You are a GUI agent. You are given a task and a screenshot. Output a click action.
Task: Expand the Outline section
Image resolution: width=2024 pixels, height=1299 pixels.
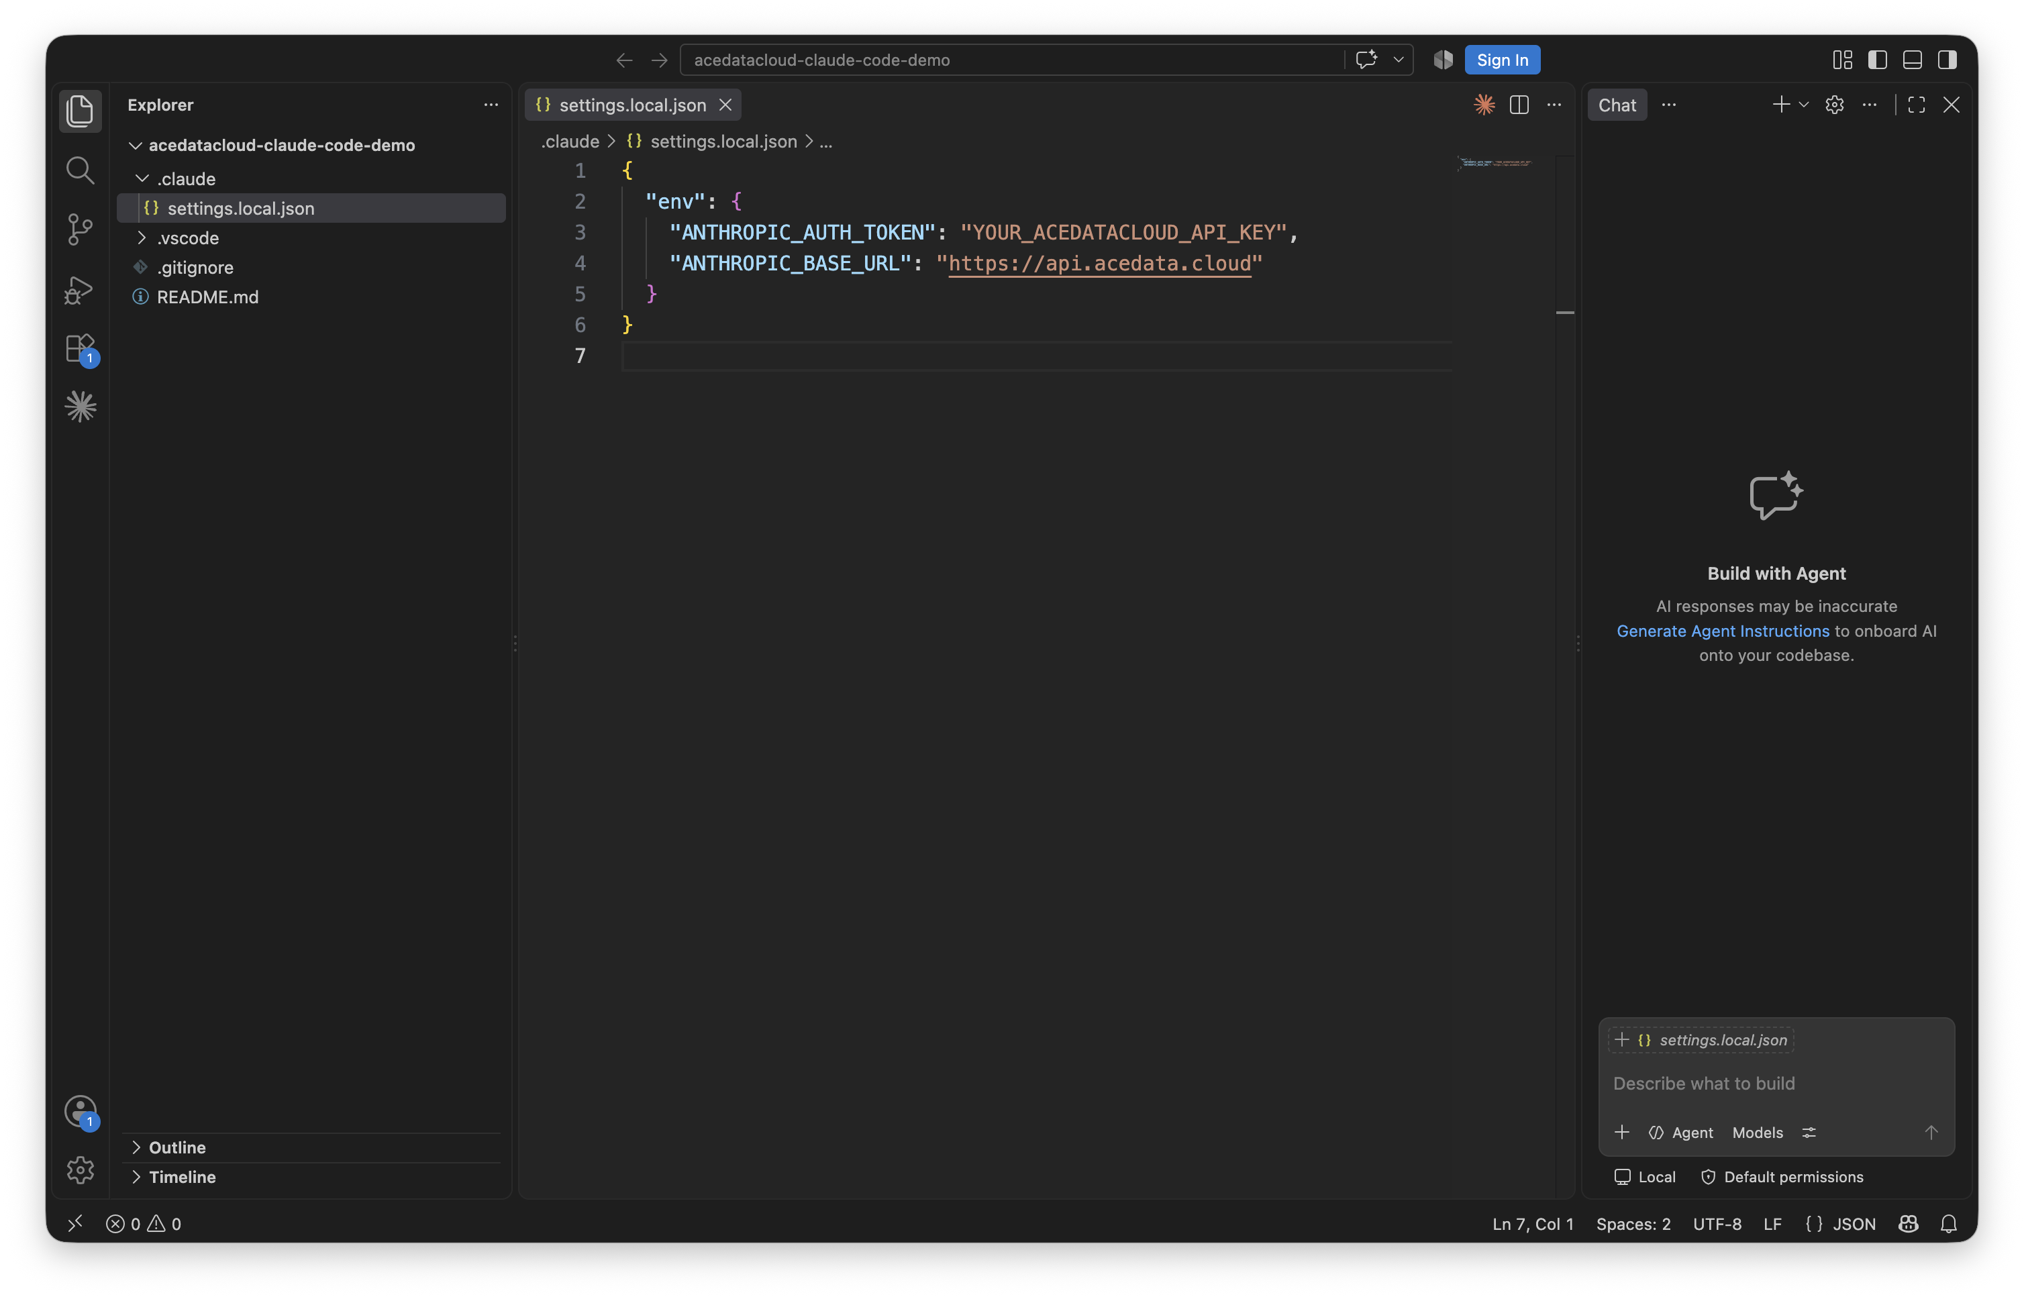311,1147
